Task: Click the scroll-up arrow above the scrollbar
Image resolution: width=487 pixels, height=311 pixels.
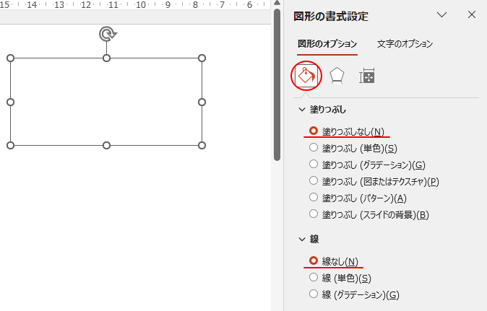Action: point(277,3)
